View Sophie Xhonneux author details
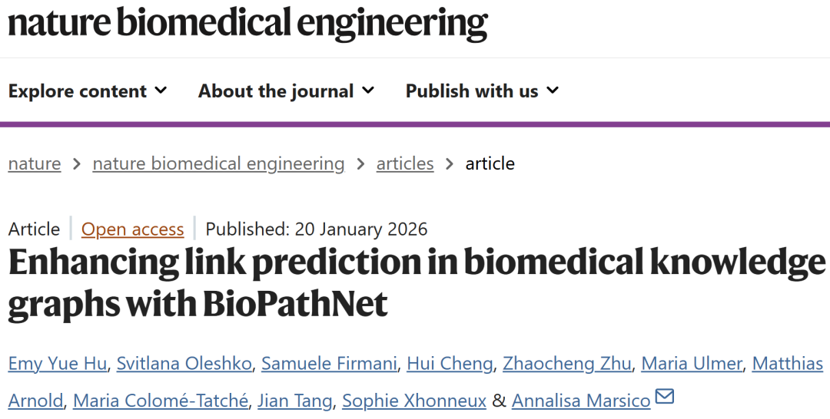This screenshot has width=830, height=419. pyautogui.click(x=414, y=401)
